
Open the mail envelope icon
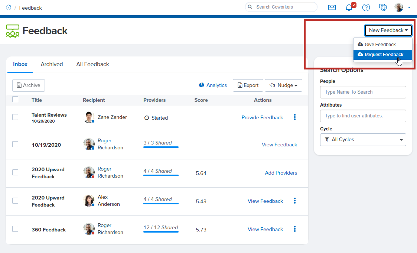[x=332, y=7]
